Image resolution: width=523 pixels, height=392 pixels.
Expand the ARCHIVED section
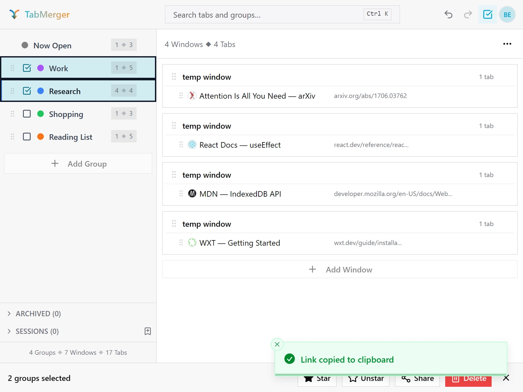coord(34,314)
